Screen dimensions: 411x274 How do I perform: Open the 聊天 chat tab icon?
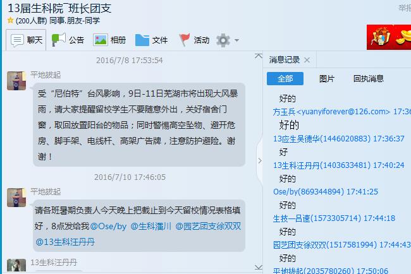click(x=17, y=40)
